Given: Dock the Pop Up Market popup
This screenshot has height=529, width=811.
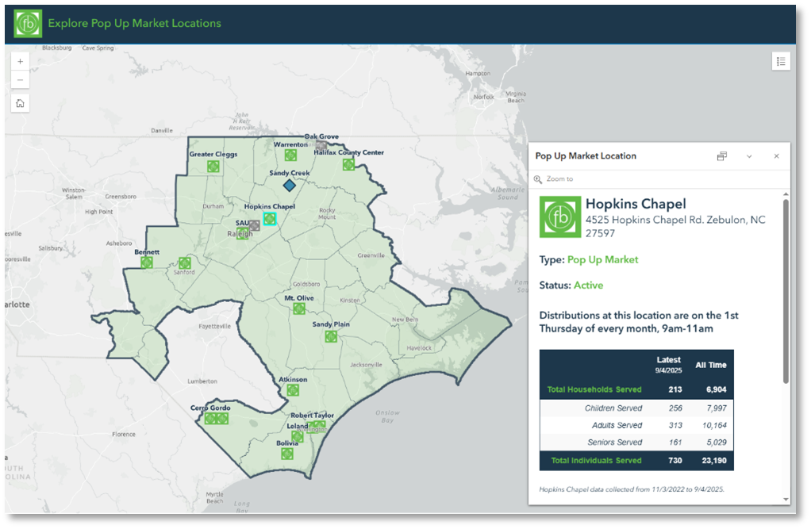Looking at the screenshot, I should click(721, 156).
